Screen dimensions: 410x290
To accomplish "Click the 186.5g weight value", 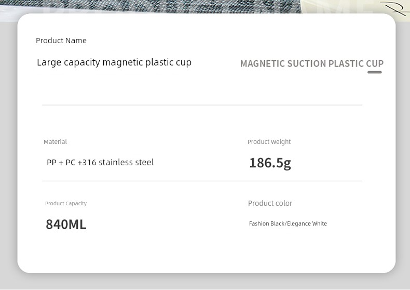I will [x=270, y=163].
